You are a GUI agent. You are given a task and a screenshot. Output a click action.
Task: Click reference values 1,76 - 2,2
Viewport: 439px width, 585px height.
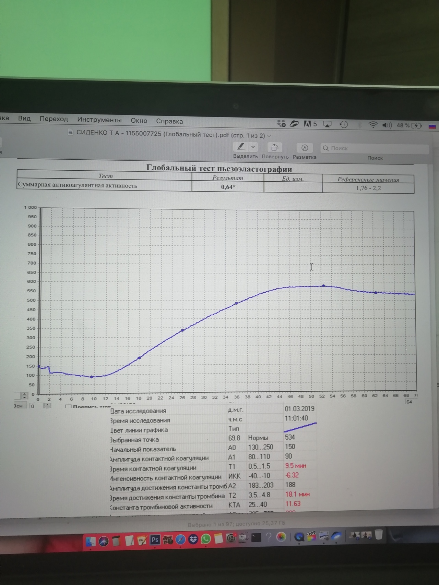pos(368,188)
